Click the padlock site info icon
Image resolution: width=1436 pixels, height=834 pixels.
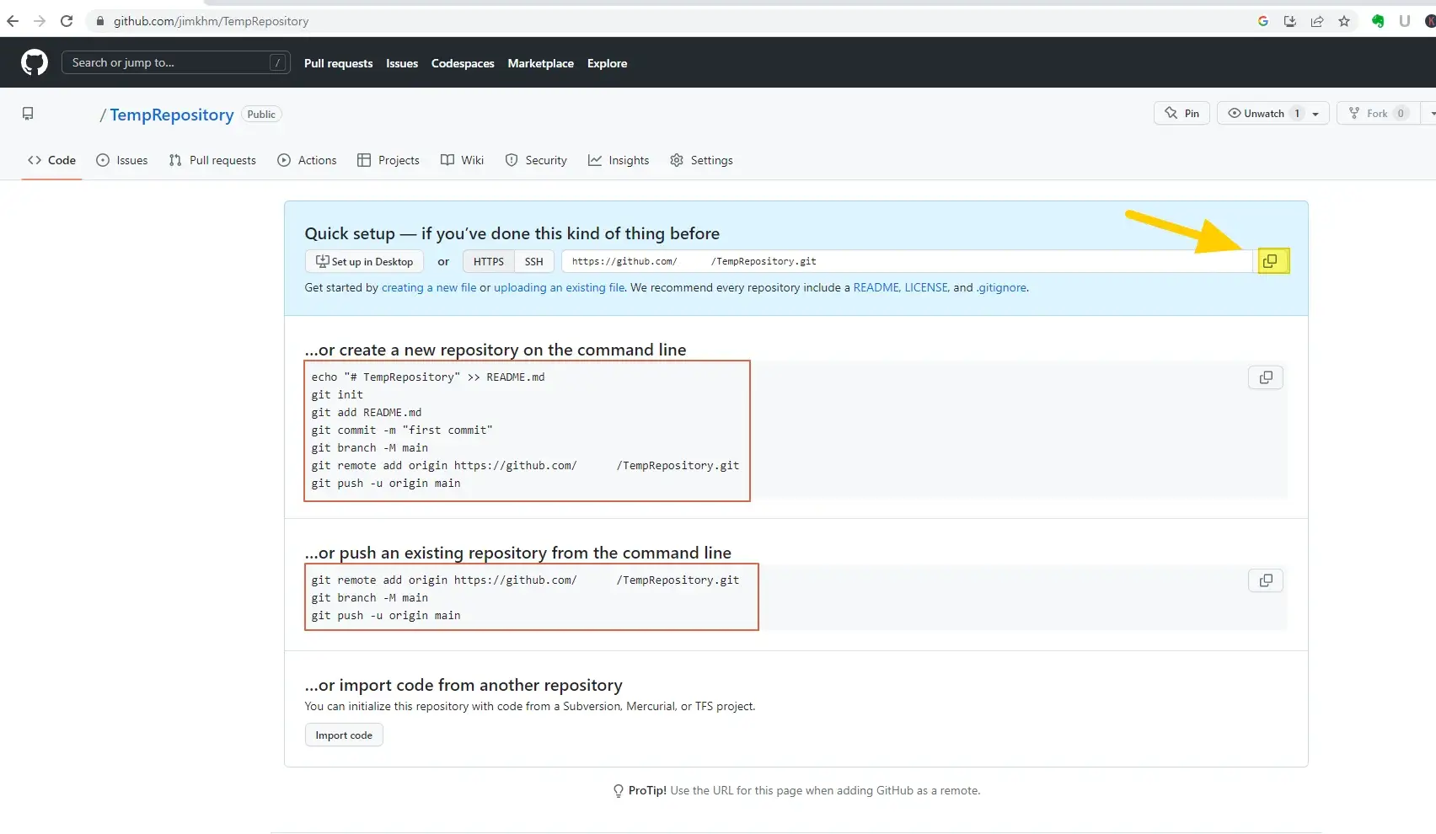point(99,21)
